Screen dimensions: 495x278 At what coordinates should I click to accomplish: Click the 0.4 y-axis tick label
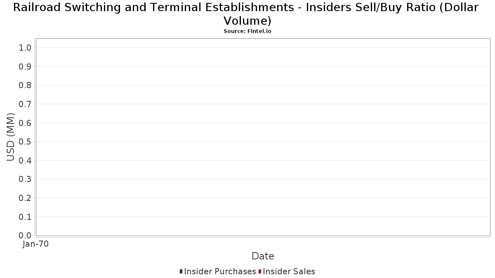(25, 161)
